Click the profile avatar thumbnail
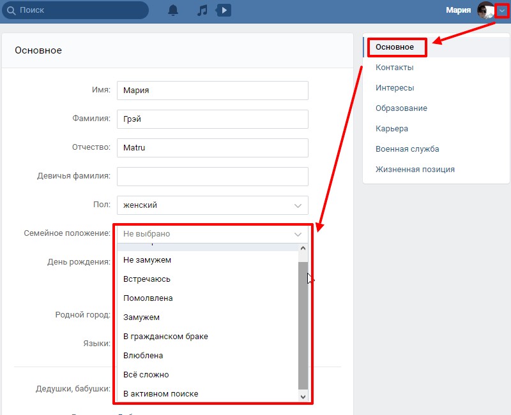The image size is (511, 415). (x=485, y=10)
